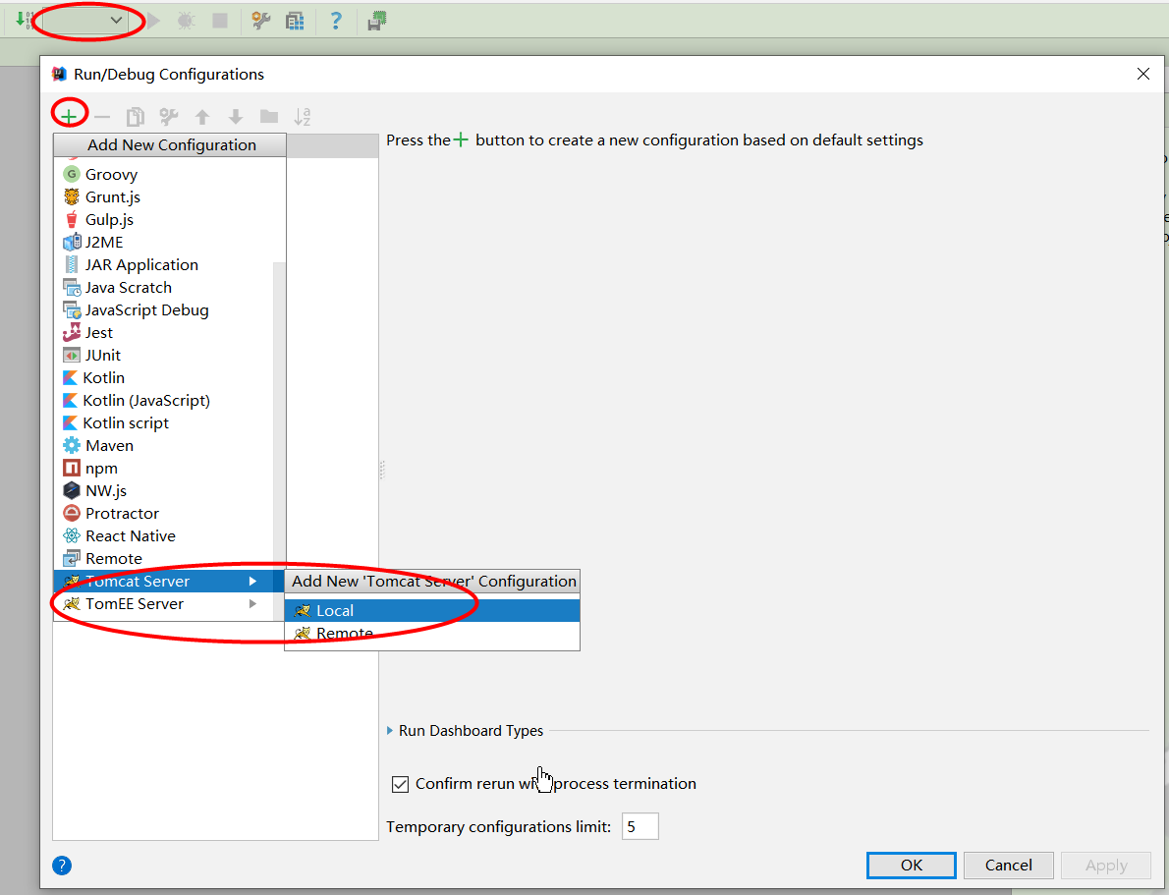
Task: Choose Maven from the configuration list
Action: [164, 446]
